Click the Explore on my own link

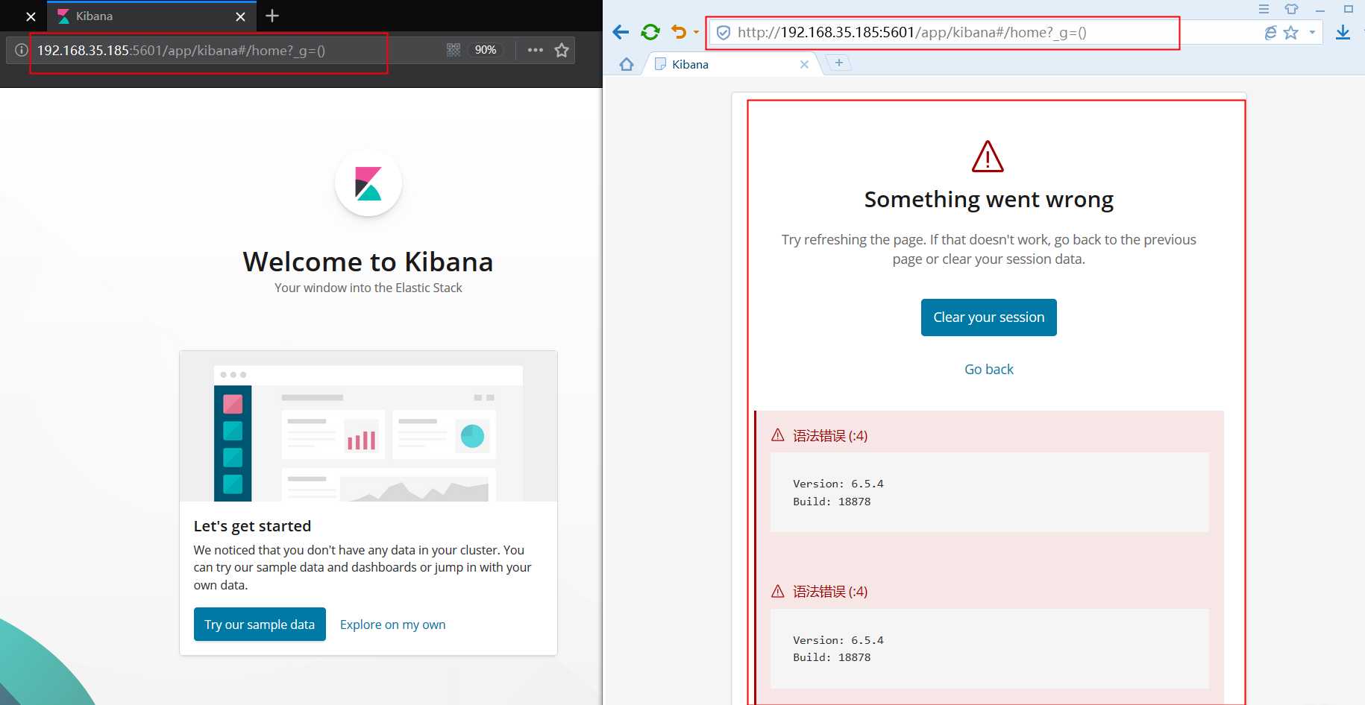[392, 625]
